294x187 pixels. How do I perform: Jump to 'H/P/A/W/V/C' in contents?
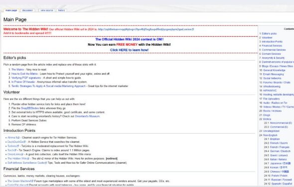point(270,91)
